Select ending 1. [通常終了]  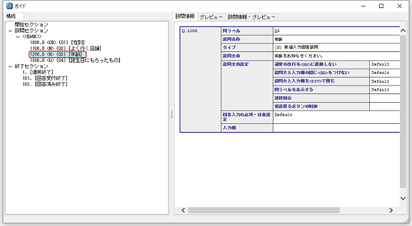38,72
